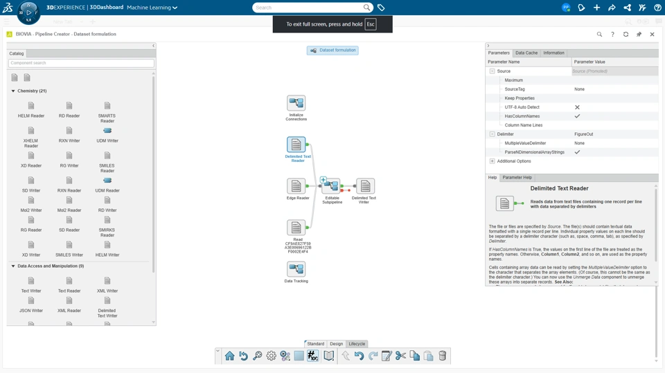665x373 pixels.
Task: Click the Redo arrow in bottom toolbar
Action: point(373,356)
